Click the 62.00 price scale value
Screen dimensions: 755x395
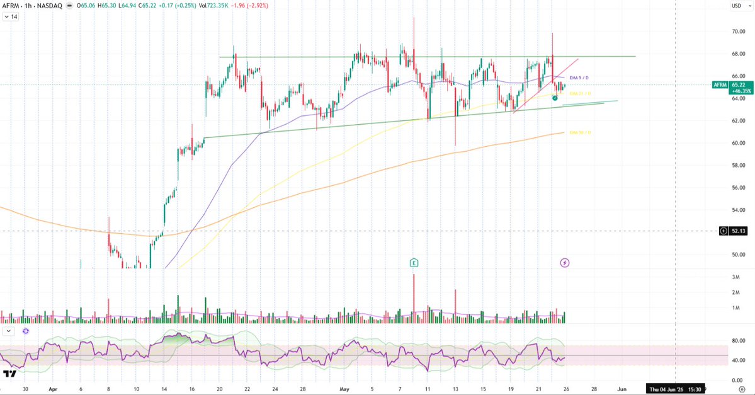click(x=739, y=120)
